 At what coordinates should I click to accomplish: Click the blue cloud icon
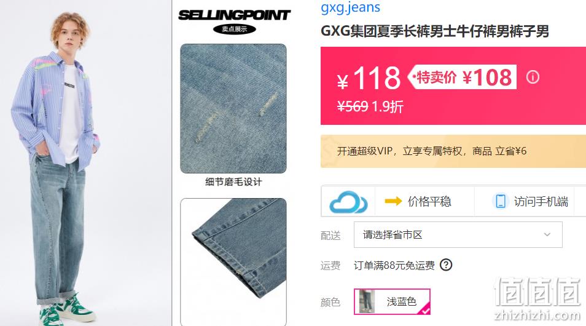point(348,202)
